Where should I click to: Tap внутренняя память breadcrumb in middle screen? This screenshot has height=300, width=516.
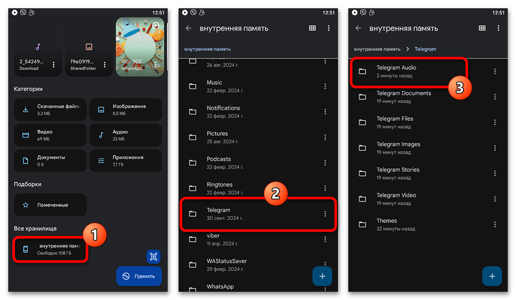pyautogui.click(x=207, y=49)
